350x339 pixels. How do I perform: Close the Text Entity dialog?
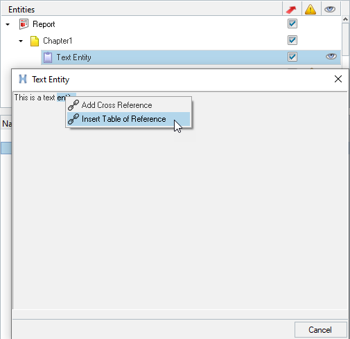pos(338,79)
